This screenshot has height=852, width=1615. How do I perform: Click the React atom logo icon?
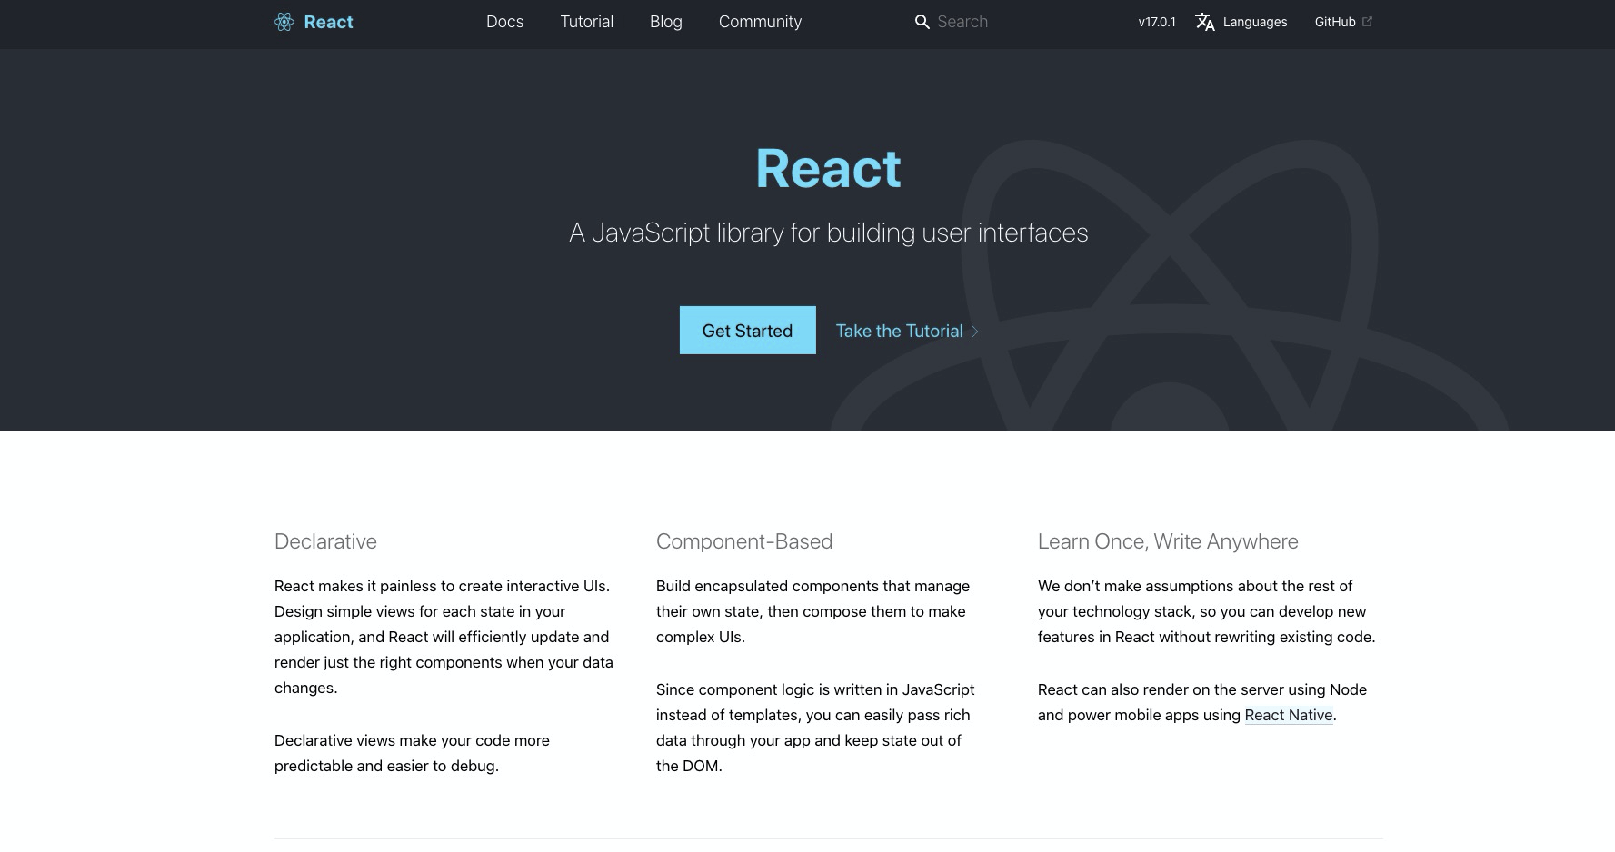click(284, 22)
